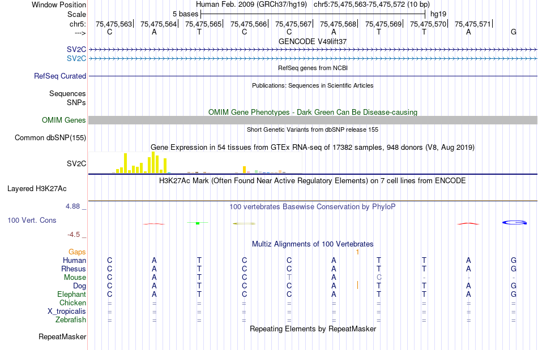Click the GENCODE V49lift37 track title

313,41
